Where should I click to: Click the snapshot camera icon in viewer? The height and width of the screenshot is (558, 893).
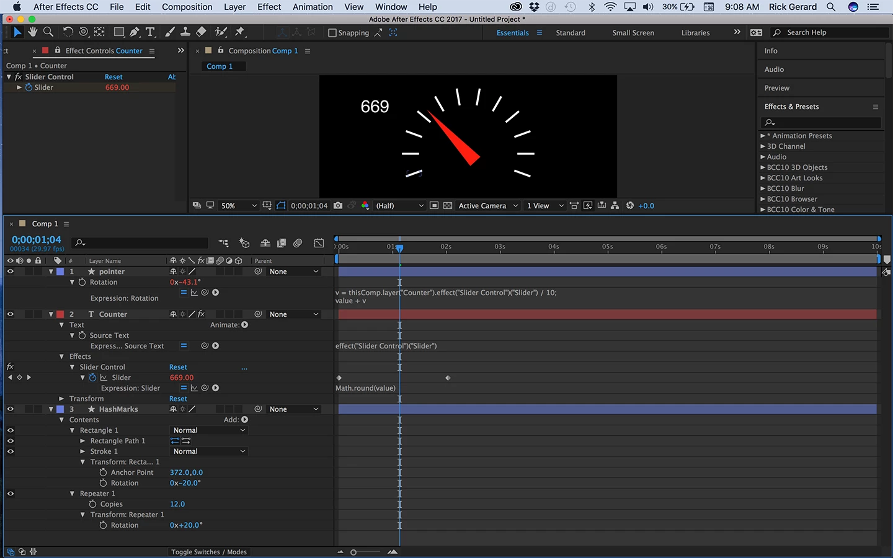(x=338, y=205)
